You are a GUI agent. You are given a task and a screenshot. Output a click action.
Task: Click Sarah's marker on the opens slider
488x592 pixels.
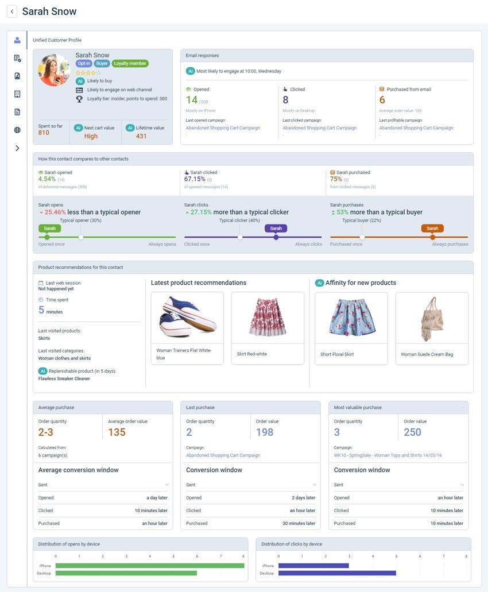click(48, 237)
